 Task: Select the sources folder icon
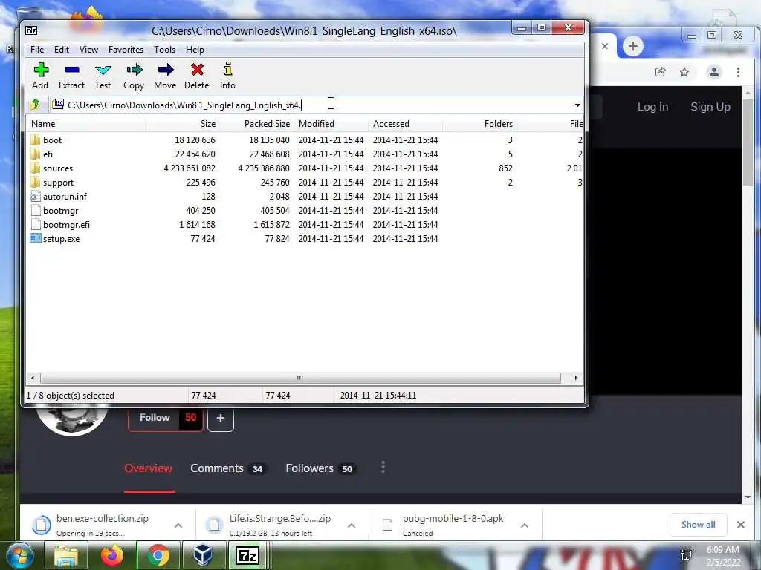click(36, 168)
